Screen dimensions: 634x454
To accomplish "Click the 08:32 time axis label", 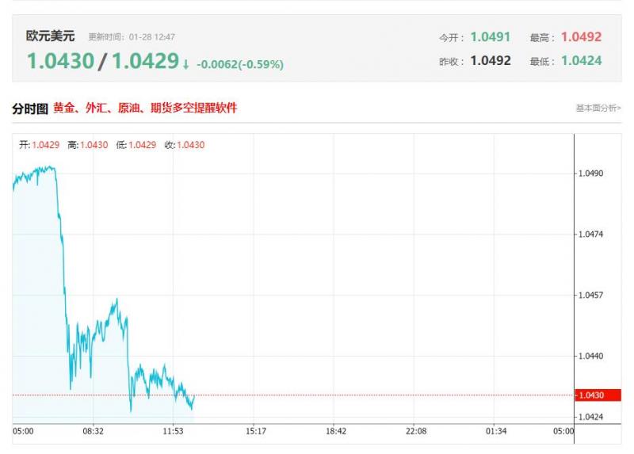I will (93, 431).
